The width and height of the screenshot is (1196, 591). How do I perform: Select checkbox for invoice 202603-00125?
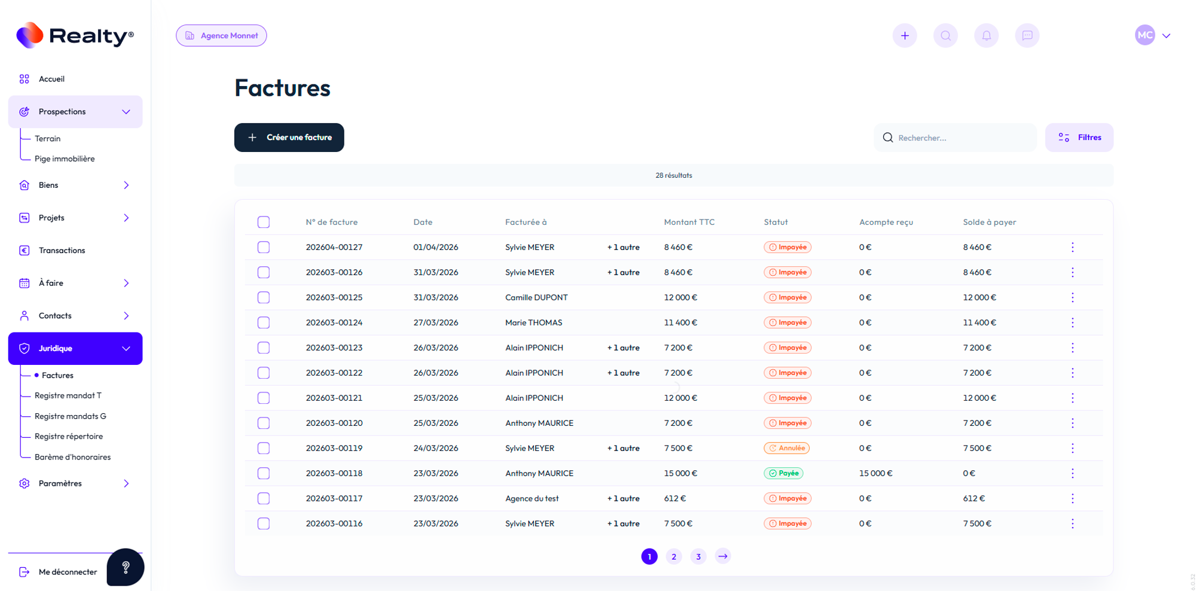pyautogui.click(x=264, y=297)
